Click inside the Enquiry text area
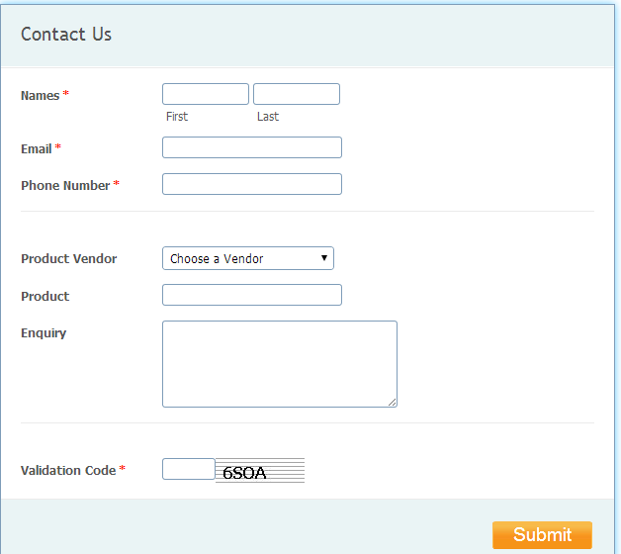Image resolution: width=621 pixels, height=554 pixels. (x=280, y=364)
